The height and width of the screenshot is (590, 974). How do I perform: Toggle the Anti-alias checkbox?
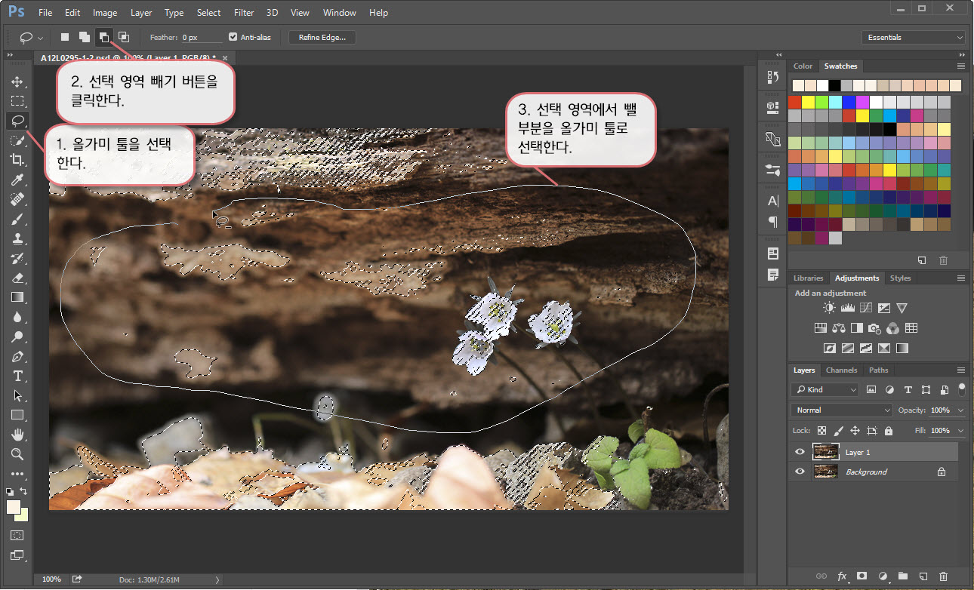[233, 37]
